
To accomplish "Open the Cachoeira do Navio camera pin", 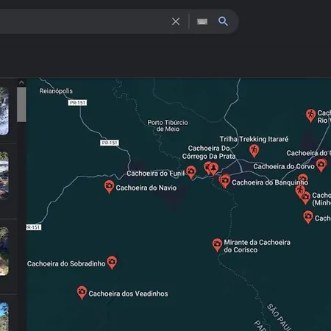I will [109, 186].
